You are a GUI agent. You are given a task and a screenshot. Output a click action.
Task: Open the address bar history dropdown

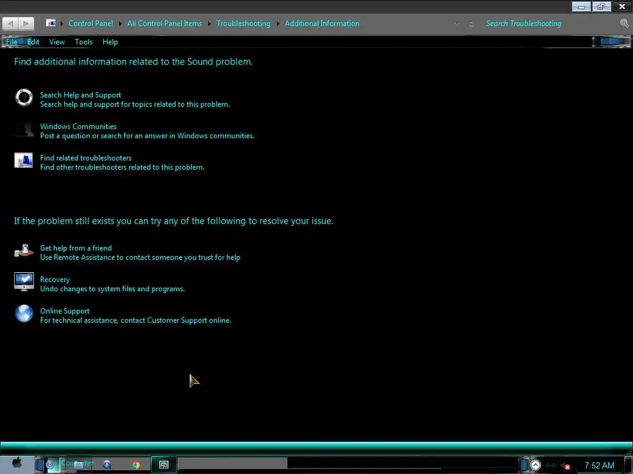[x=457, y=24]
